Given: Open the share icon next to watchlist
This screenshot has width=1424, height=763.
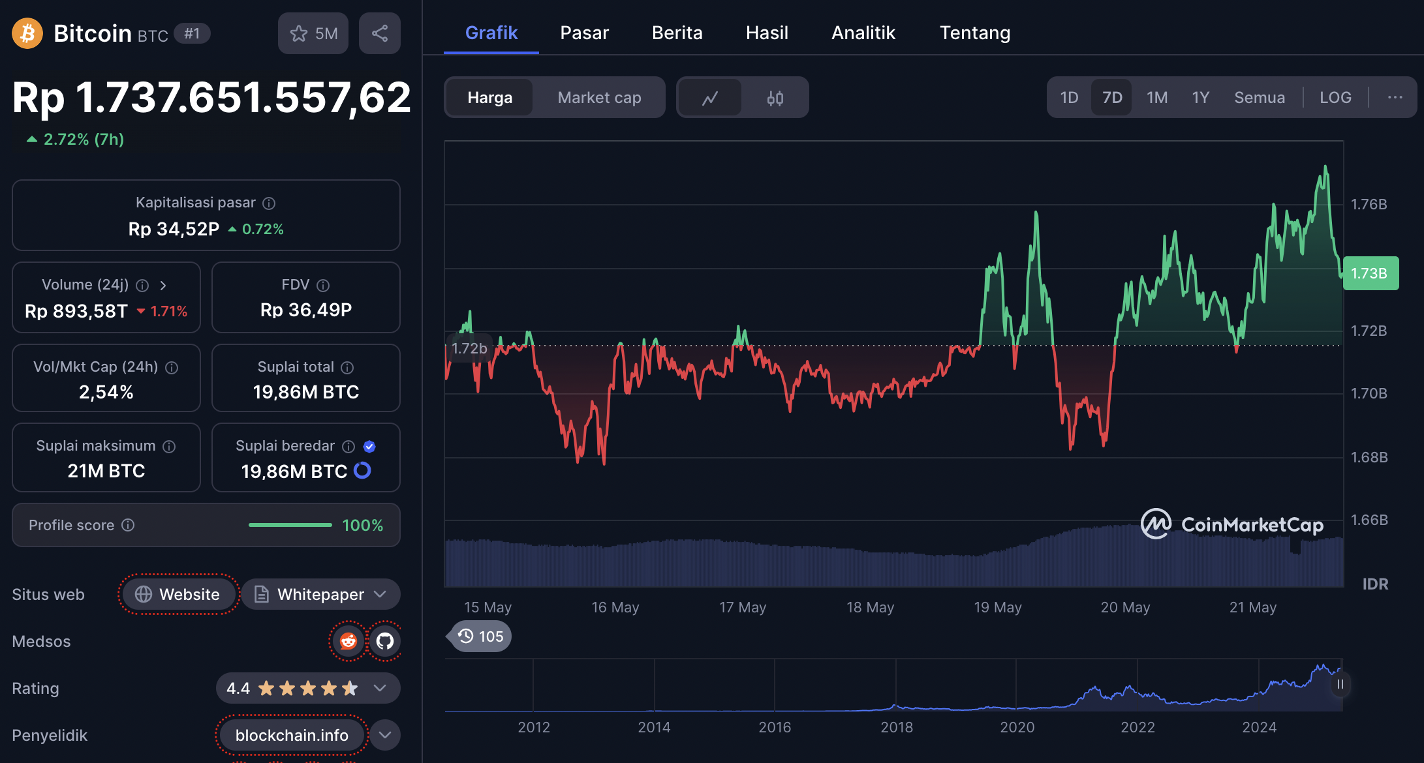Looking at the screenshot, I should [379, 33].
